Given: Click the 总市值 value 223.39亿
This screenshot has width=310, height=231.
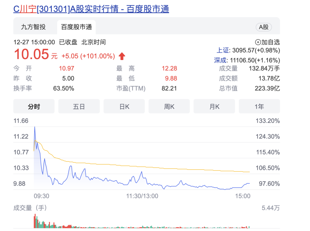Looking at the screenshot, I should point(267,88).
